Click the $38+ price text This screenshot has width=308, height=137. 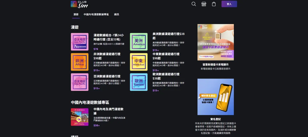tap(97, 125)
